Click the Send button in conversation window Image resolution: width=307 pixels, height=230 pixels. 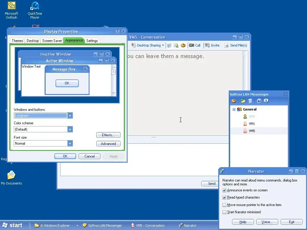click(211, 184)
